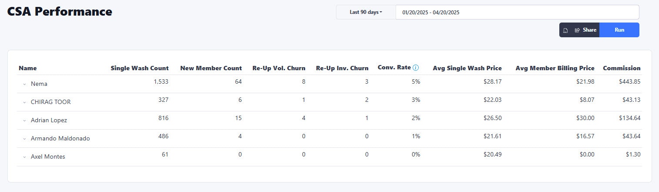Screen dimensions: 659x192
Task: Click the Re-Up Vol. Churn header
Action: pos(279,68)
